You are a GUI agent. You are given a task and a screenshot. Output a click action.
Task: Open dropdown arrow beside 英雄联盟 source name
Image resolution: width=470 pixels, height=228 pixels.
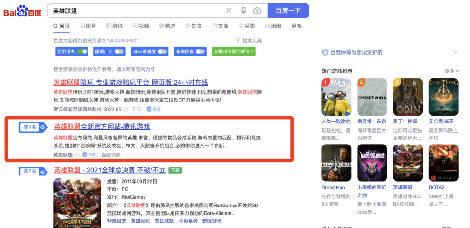click(x=77, y=155)
